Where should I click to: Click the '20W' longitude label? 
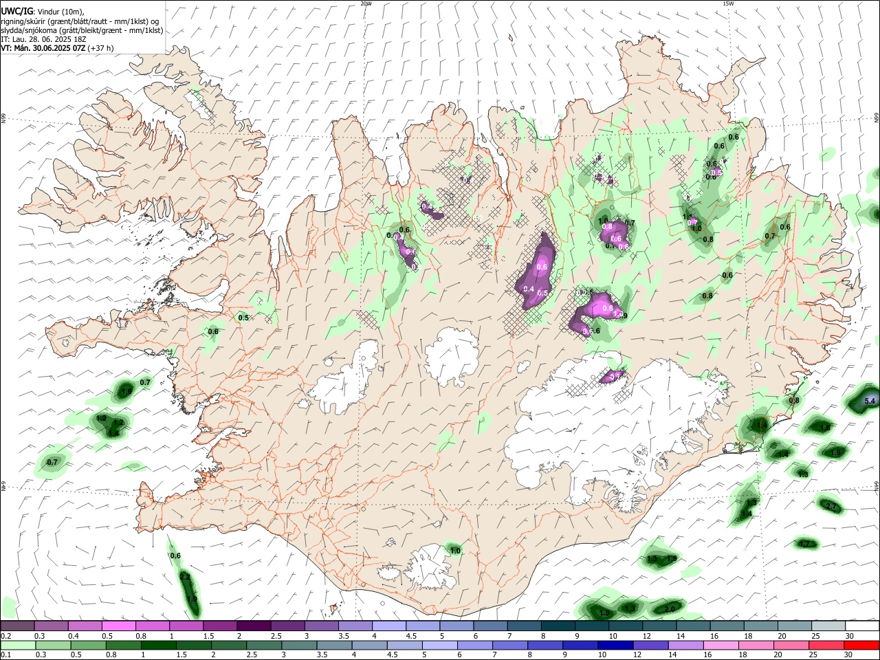[366, 3]
